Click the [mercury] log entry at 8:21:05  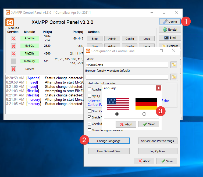34,104
